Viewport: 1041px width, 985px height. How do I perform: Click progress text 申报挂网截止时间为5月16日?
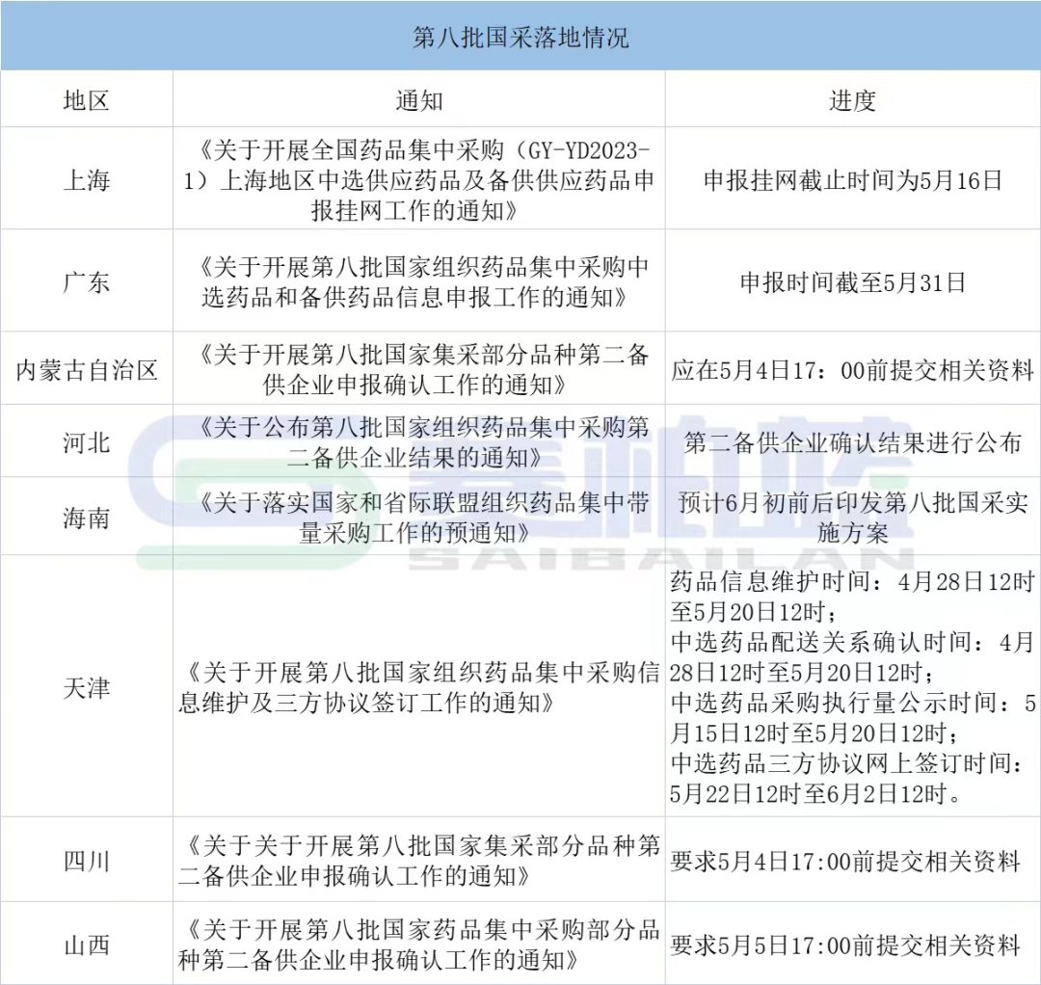coord(852,180)
